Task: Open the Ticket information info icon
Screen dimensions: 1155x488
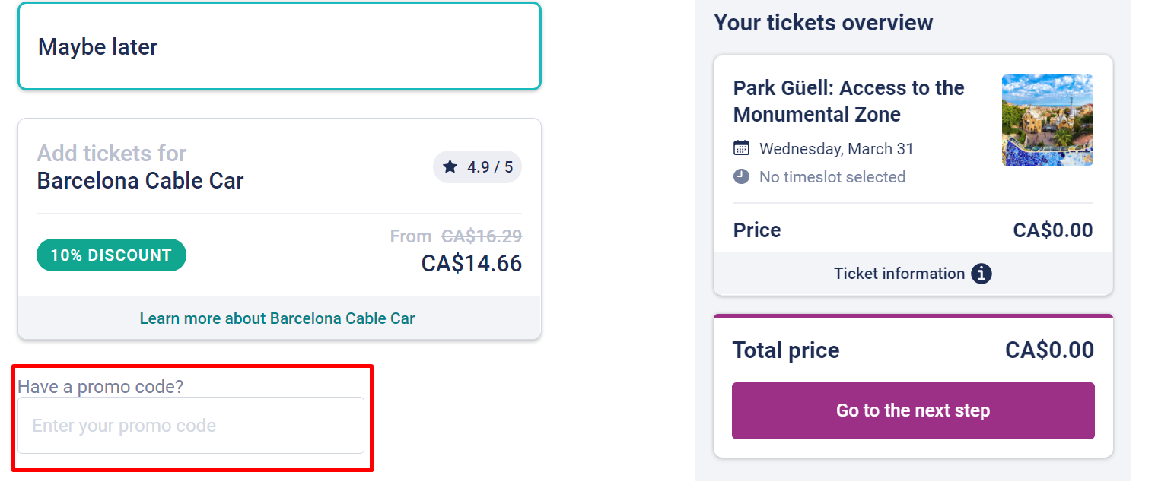Action: pos(982,274)
